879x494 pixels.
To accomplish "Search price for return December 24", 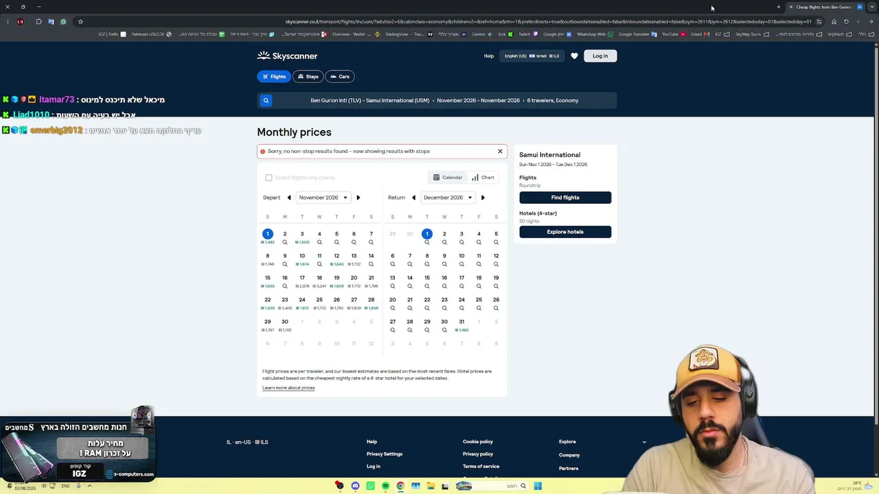I will [x=461, y=308].
